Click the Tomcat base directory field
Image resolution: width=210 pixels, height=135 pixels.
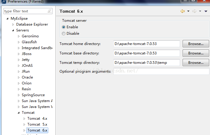click(146, 53)
